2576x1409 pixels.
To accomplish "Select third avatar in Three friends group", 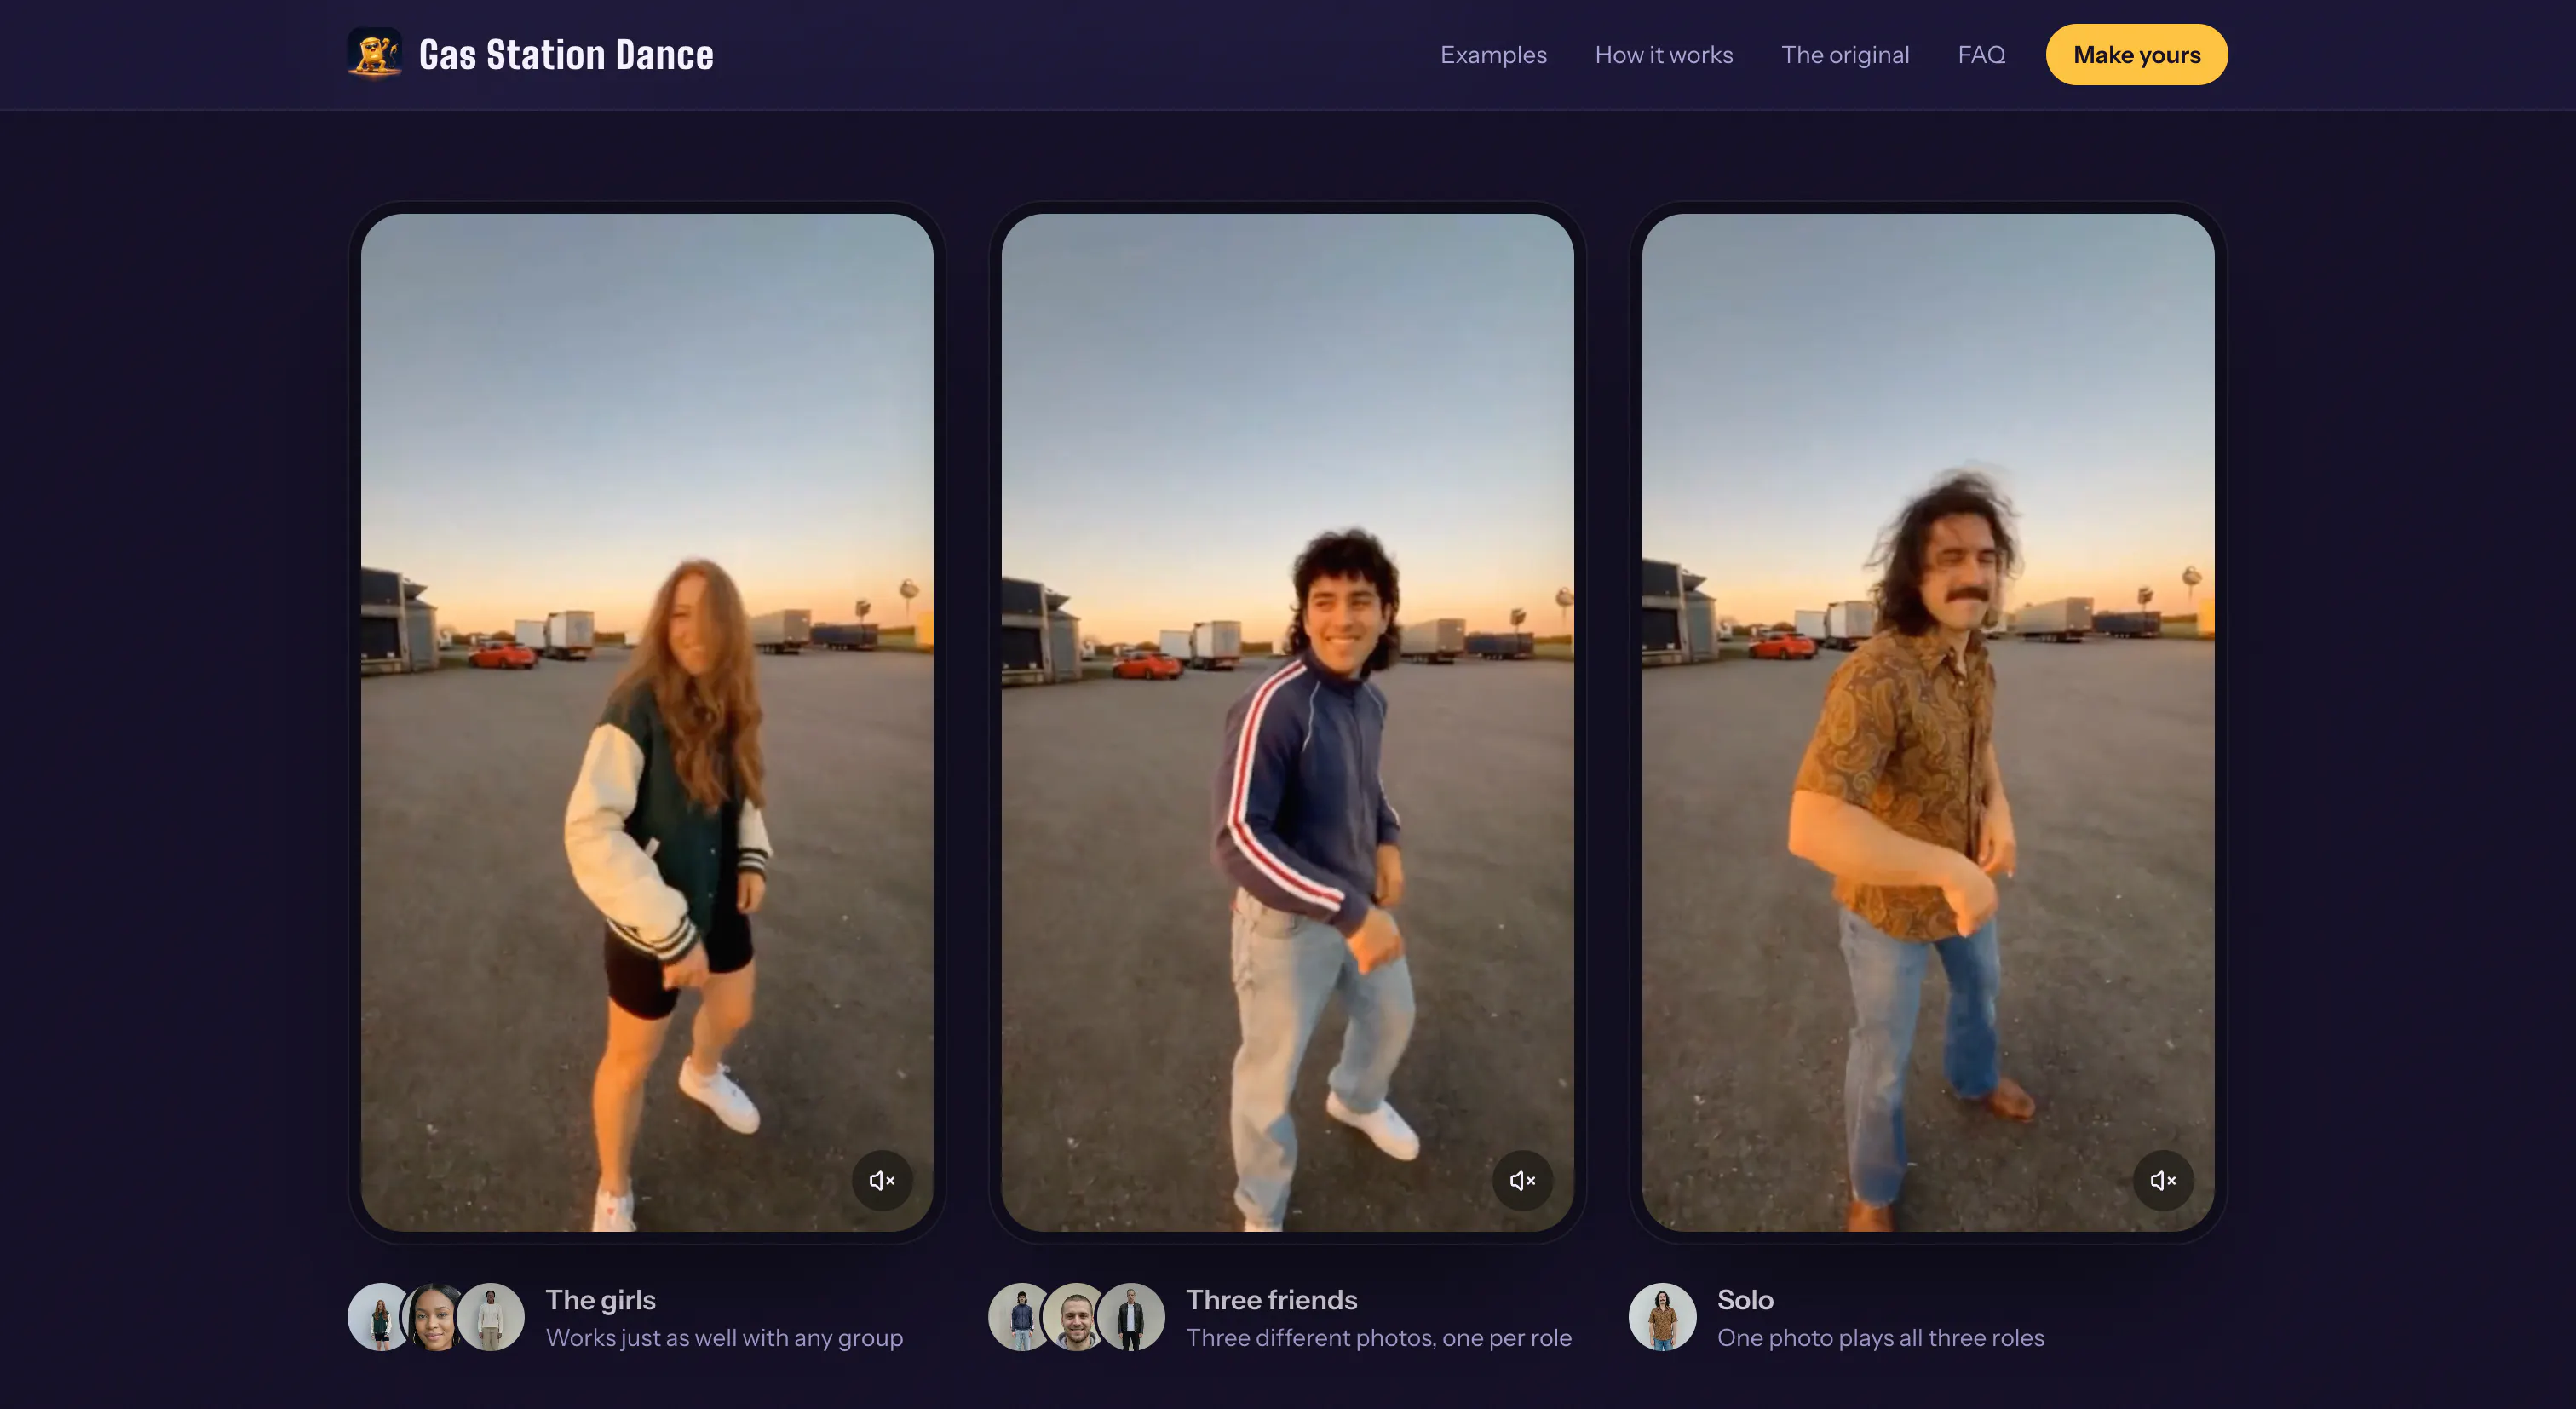I will [1131, 1317].
